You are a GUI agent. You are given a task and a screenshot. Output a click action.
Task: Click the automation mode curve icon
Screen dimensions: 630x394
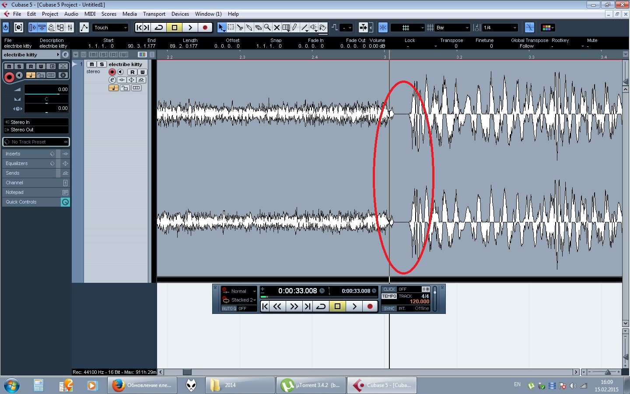(x=84, y=28)
